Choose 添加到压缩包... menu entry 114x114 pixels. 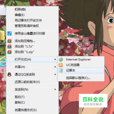click(x=32, y=41)
